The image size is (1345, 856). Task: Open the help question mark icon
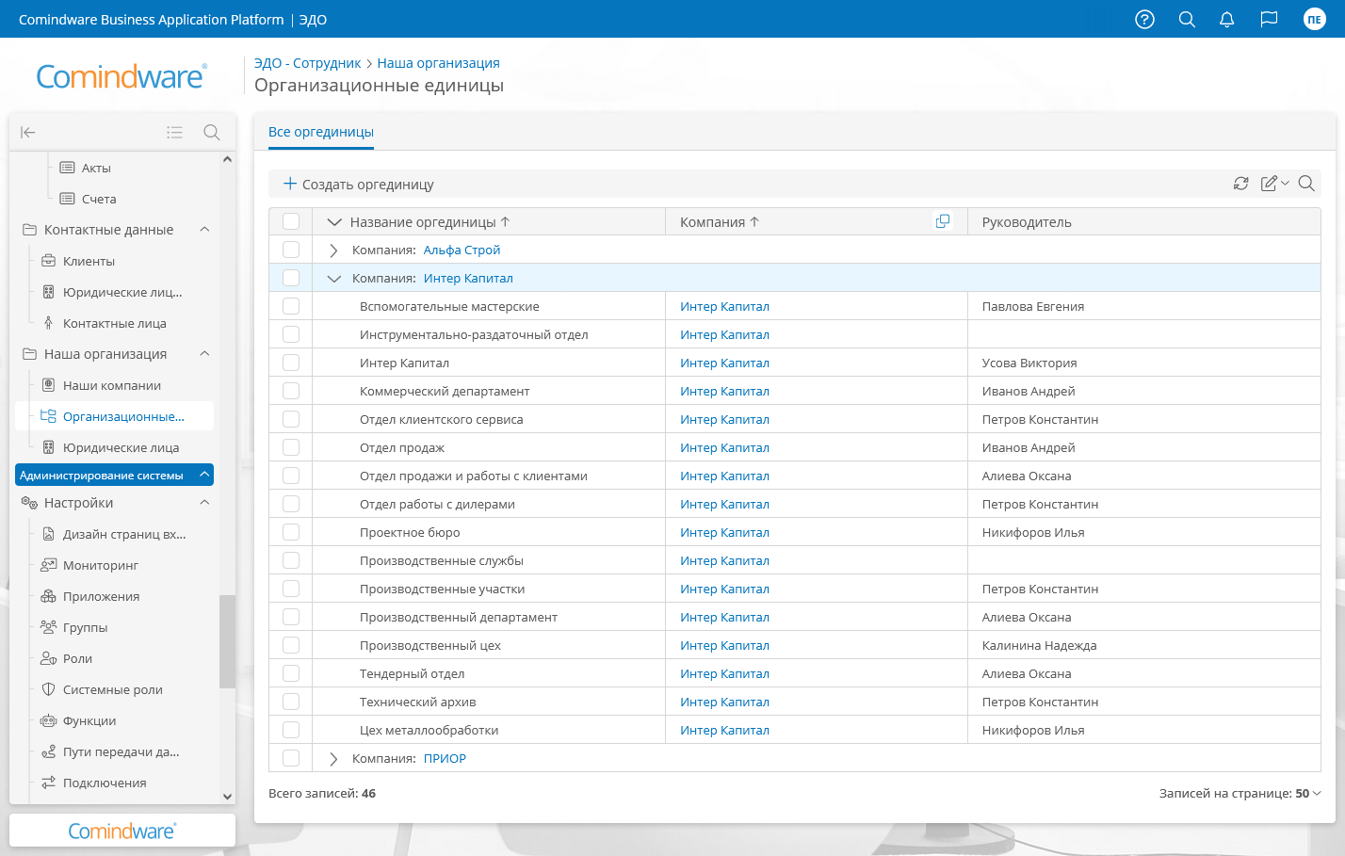tap(1144, 19)
